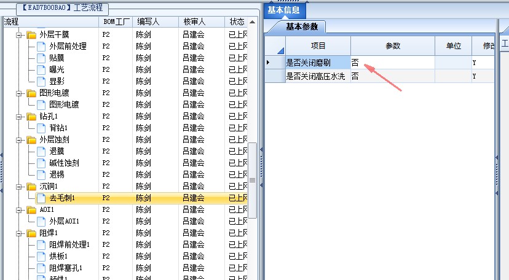Click the 曝光 document icon
Screen dimensions: 509x280
tap(41, 69)
